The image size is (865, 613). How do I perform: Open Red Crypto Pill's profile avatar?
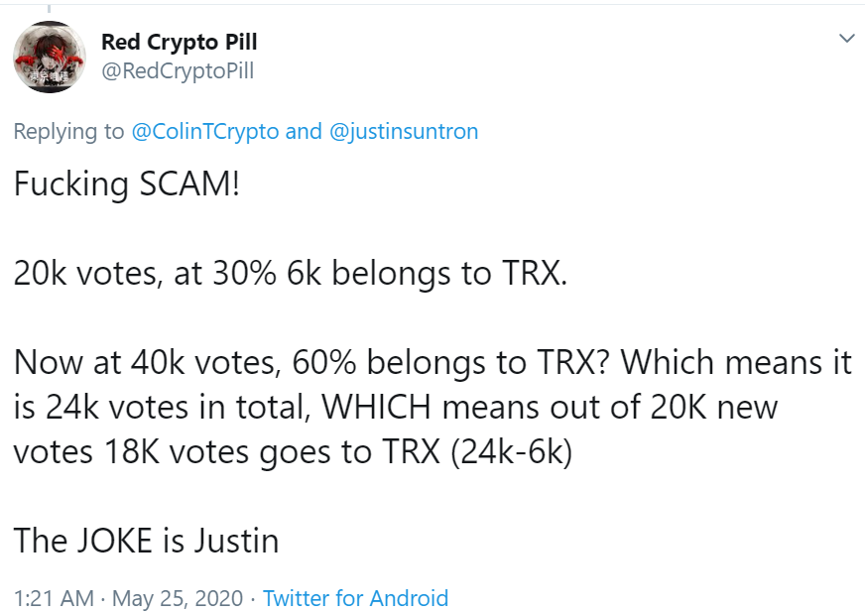(x=50, y=57)
